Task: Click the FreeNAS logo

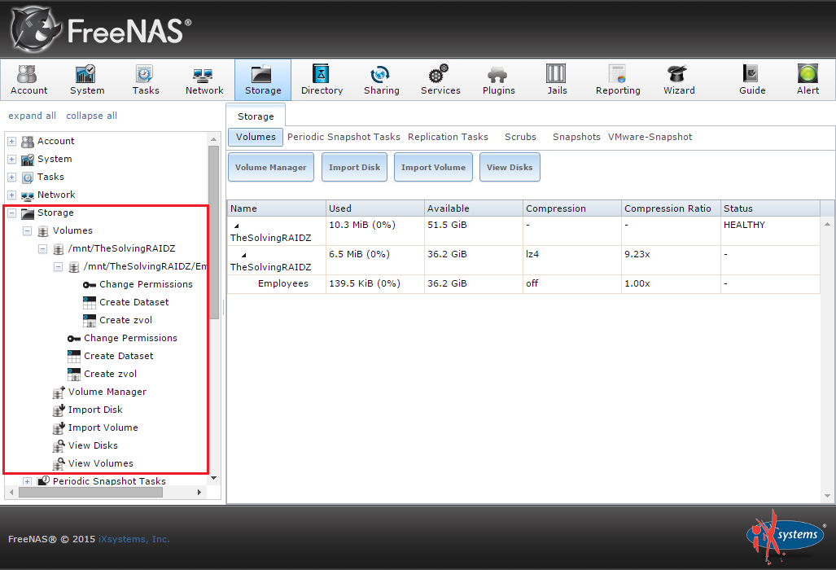Action: click(101, 29)
